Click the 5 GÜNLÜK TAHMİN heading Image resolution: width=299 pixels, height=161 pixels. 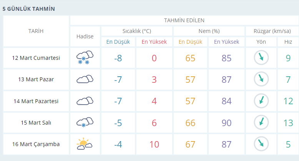28,9
